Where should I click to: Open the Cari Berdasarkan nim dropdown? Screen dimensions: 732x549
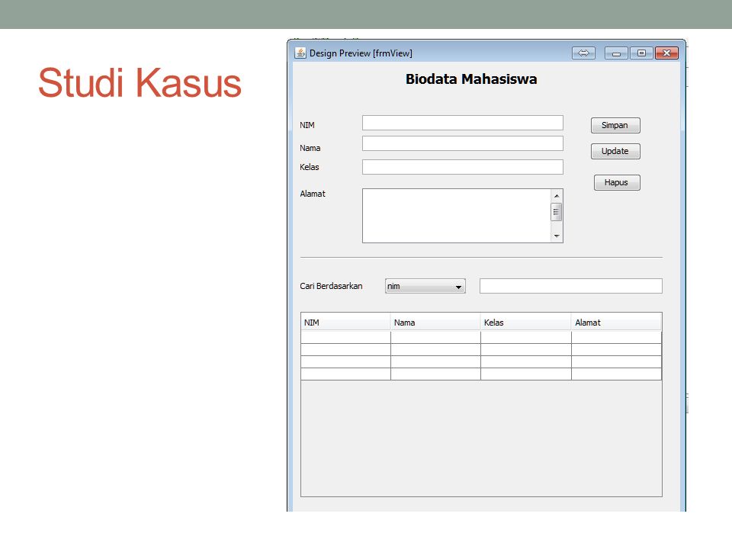tap(425, 286)
